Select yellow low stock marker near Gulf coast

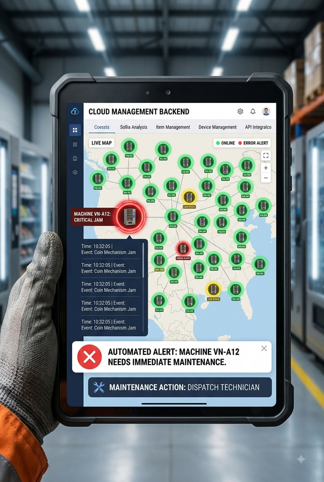click(213, 290)
